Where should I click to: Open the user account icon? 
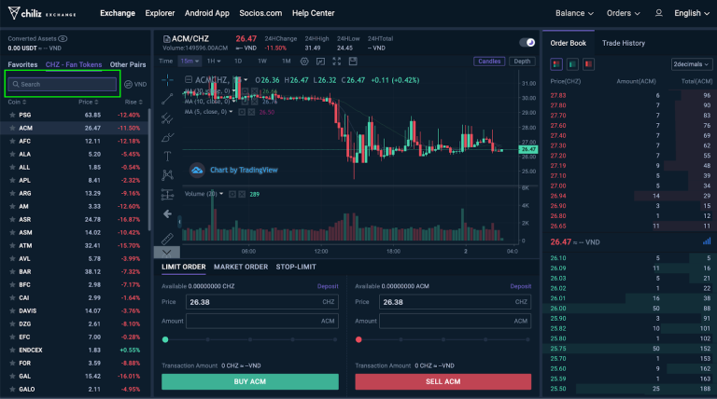click(x=658, y=13)
